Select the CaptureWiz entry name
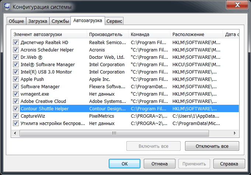The image size is (251, 175). click(x=33, y=116)
